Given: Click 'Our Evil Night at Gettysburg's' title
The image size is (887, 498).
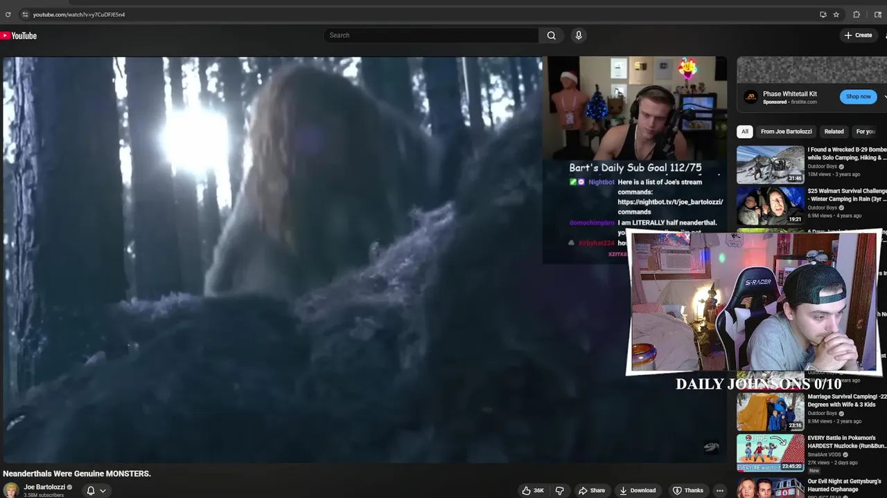Looking at the screenshot, I should [x=847, y=485].
